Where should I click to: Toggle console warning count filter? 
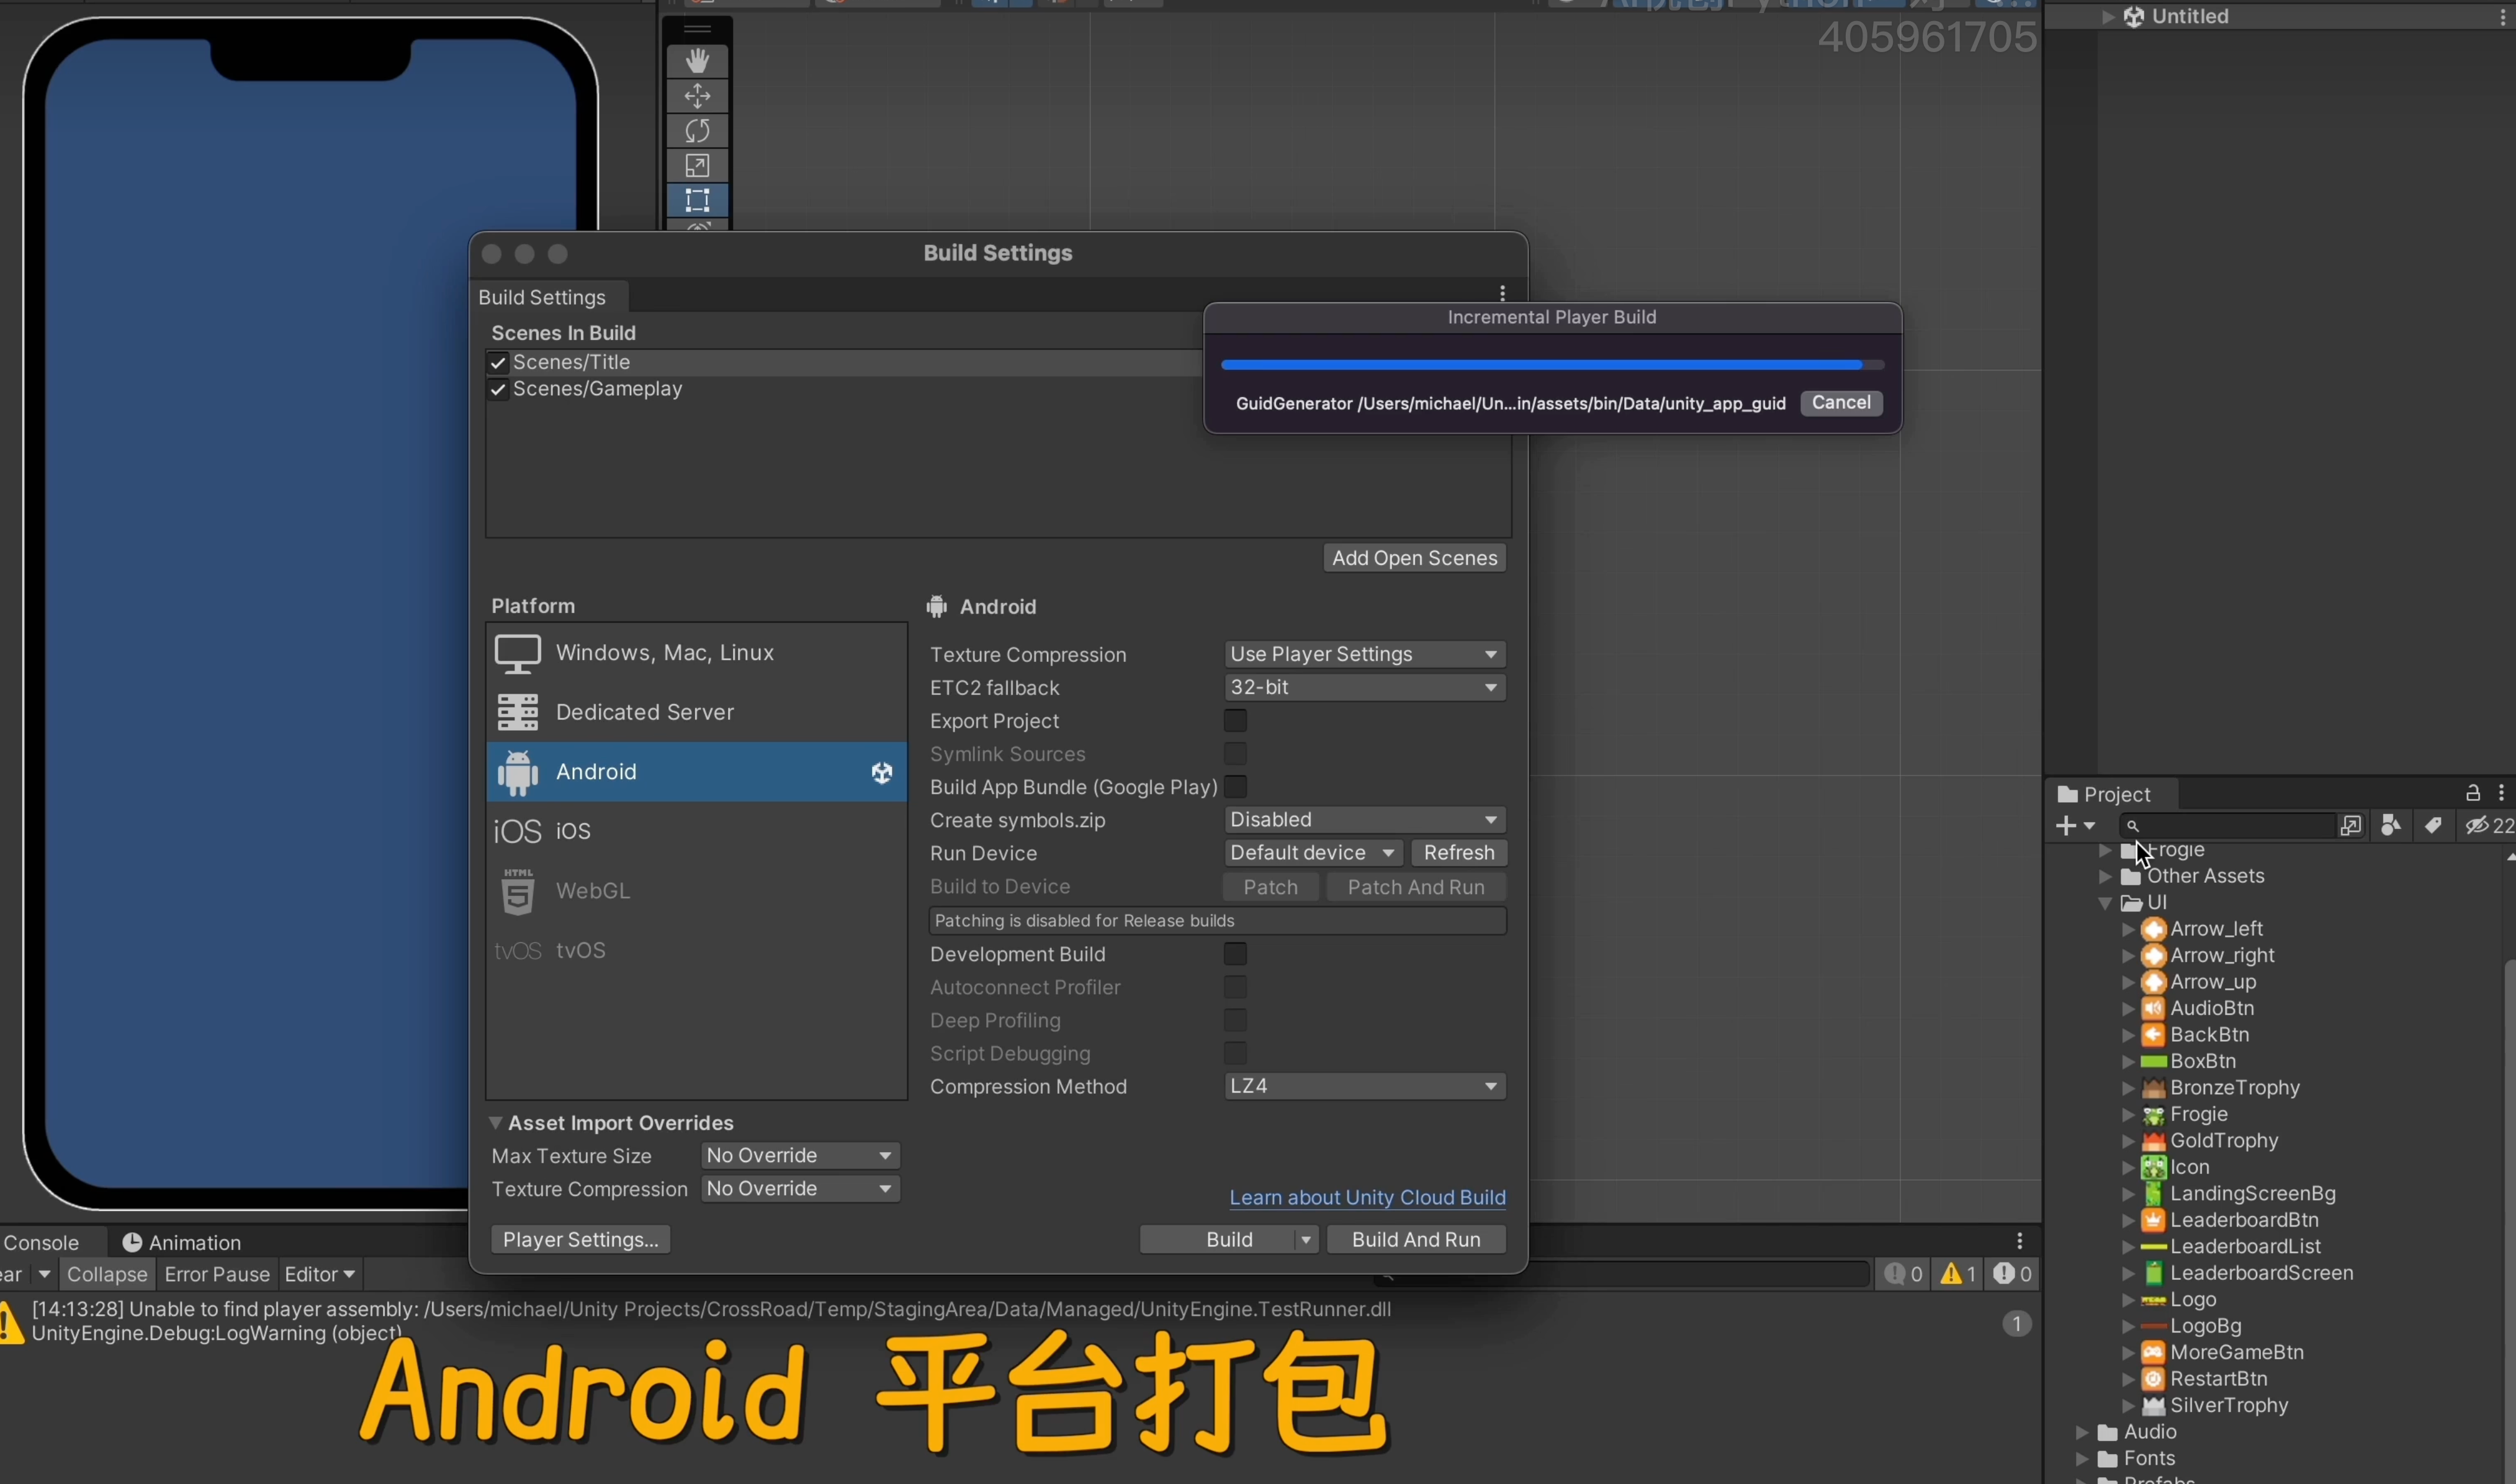(1958, 1274)
